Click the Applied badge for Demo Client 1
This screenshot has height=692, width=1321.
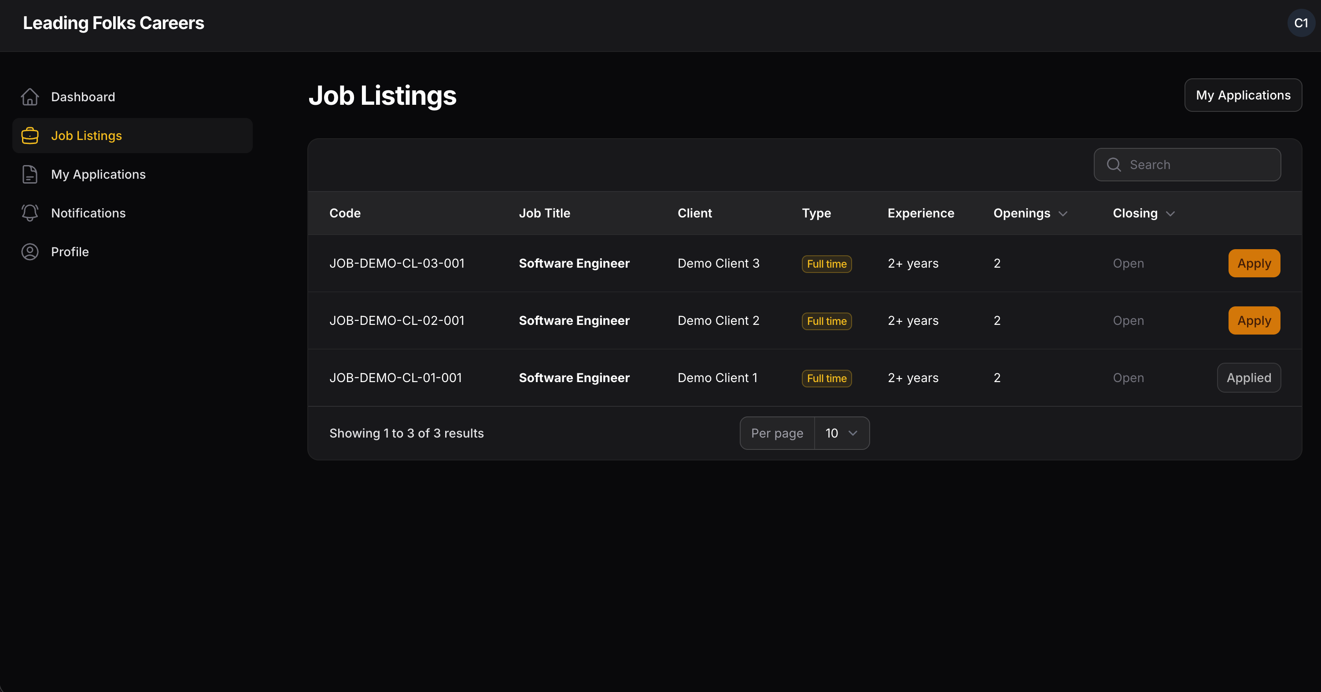pos(1249,378)
